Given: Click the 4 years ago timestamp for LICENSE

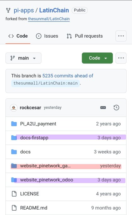Looking at the screenshot, I should click(x=108, y=194).
